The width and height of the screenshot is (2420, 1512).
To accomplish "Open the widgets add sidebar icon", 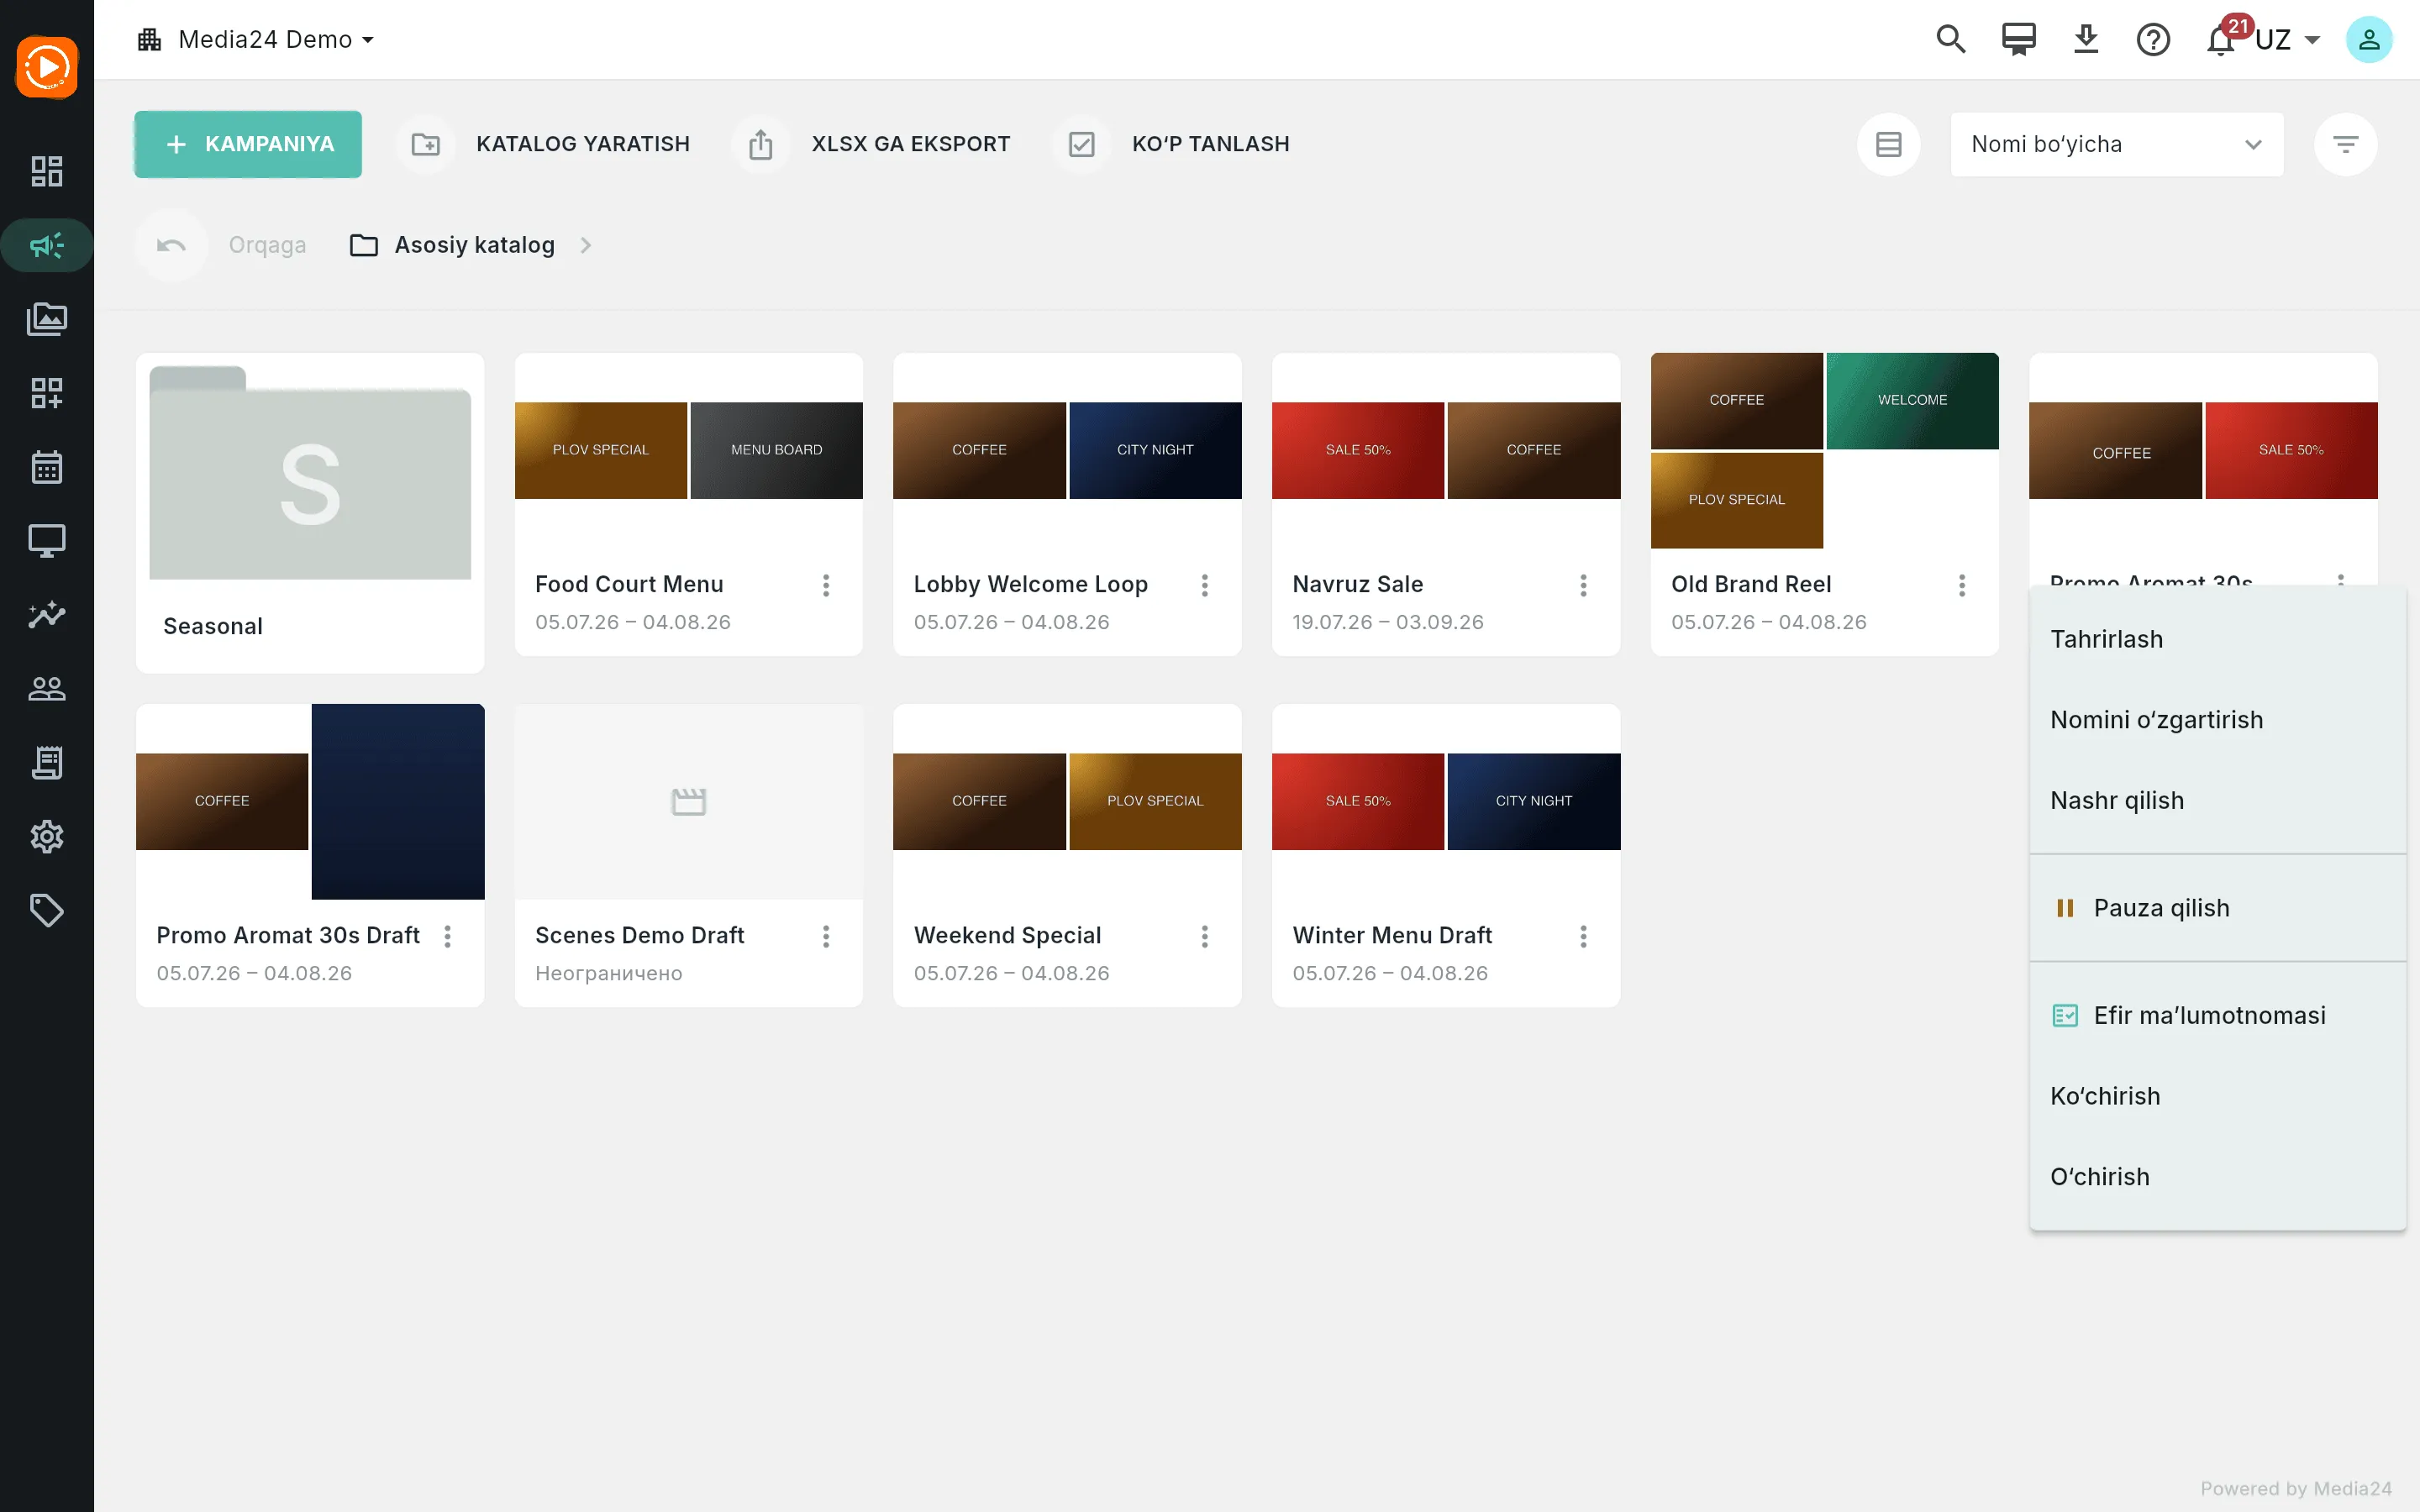I will pos(47,393).
